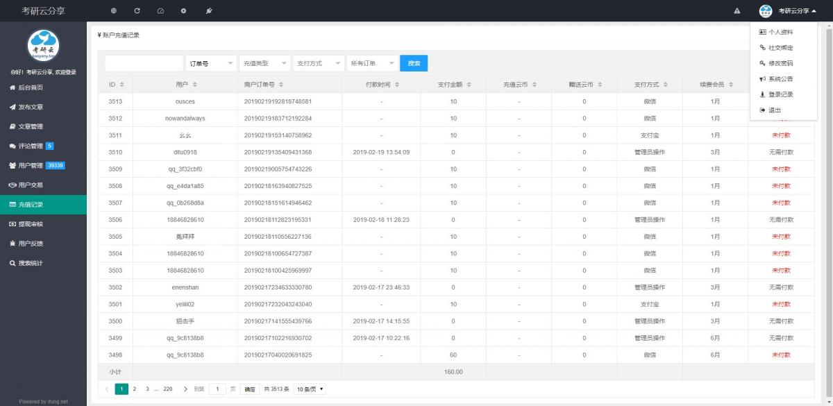Open the 支付方式 filter dropdown

click(319, 63)
